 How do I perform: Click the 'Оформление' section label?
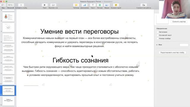[x=162, y=29]
